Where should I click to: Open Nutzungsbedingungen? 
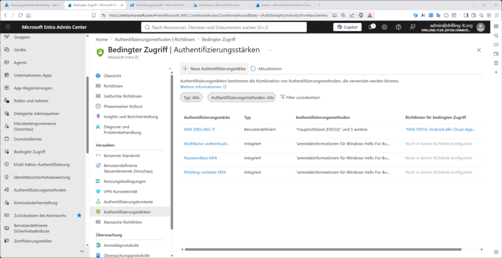[x=125, y=181]
